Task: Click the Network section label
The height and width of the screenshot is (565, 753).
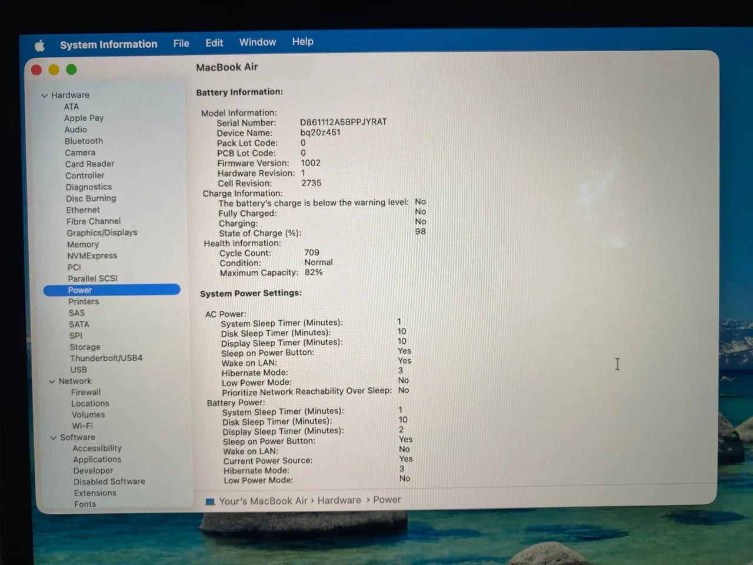Action: 75,381
